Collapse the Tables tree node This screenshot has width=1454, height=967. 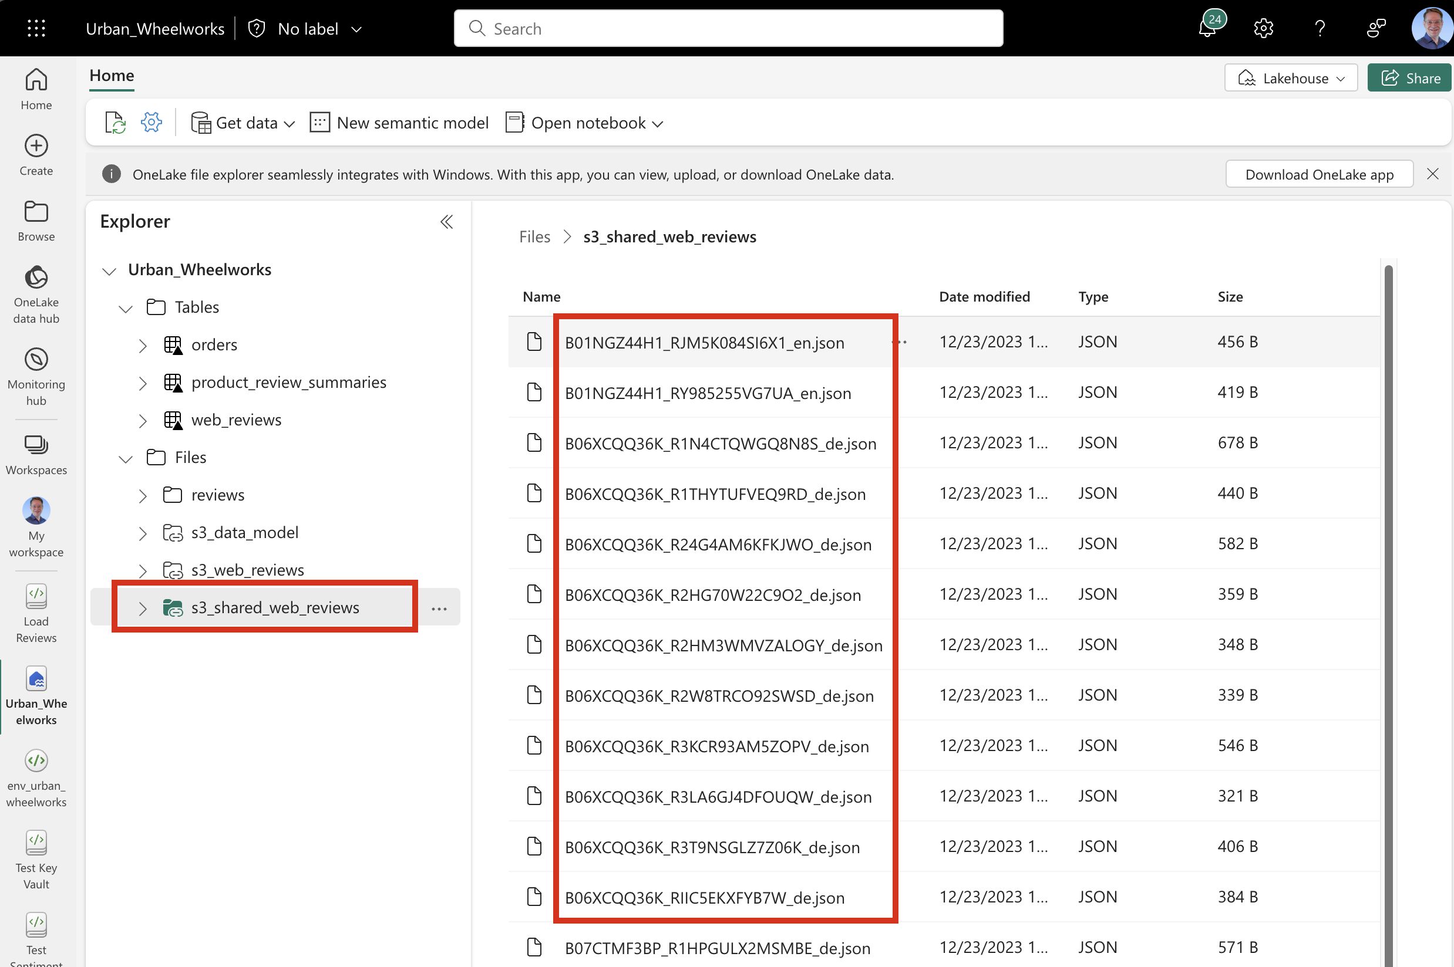click(x=126, y=307)
